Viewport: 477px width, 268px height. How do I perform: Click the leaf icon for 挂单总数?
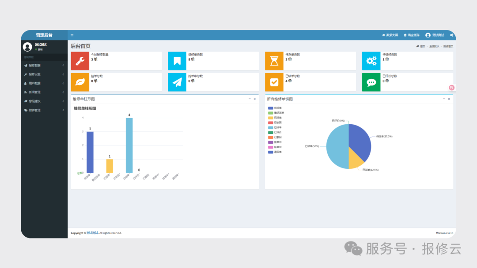(x=80, y=82)
